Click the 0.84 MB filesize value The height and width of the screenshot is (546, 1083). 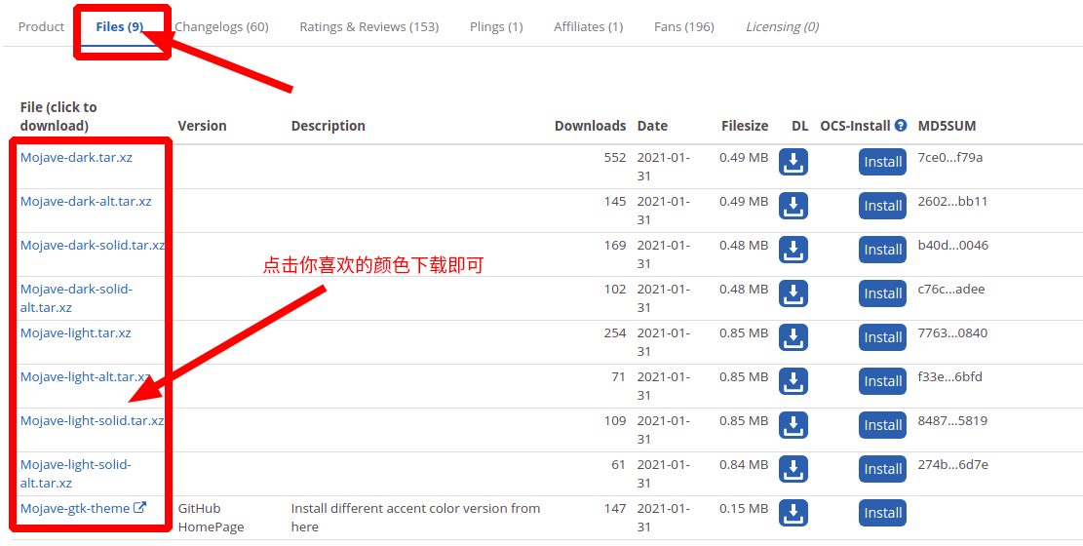click(744, 464)
